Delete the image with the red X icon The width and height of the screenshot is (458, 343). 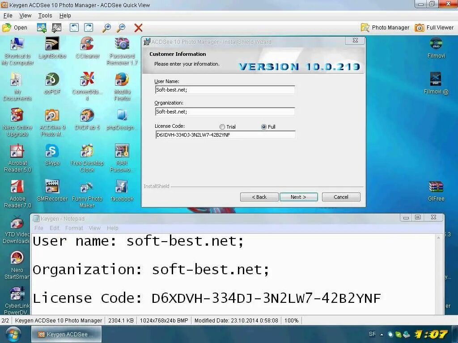click(x=138, y=28)
